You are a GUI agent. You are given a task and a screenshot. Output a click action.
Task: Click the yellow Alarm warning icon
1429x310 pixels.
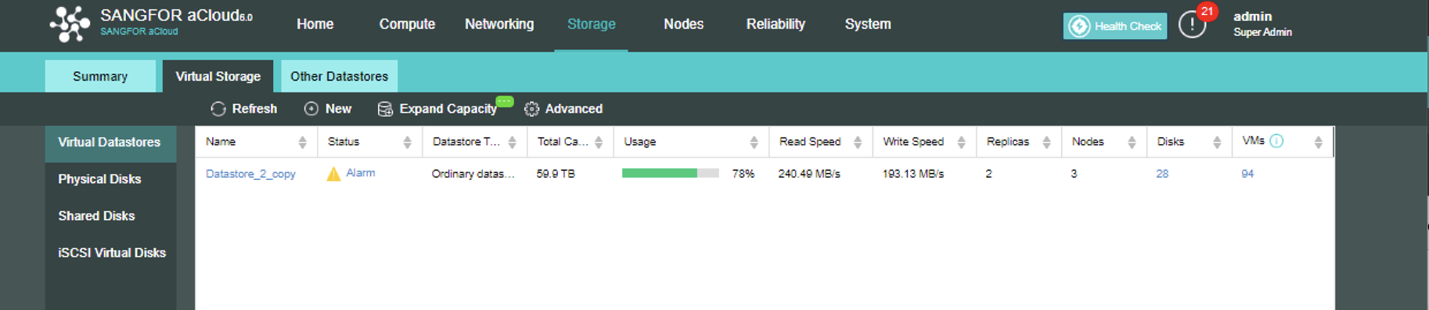(333, 174)
